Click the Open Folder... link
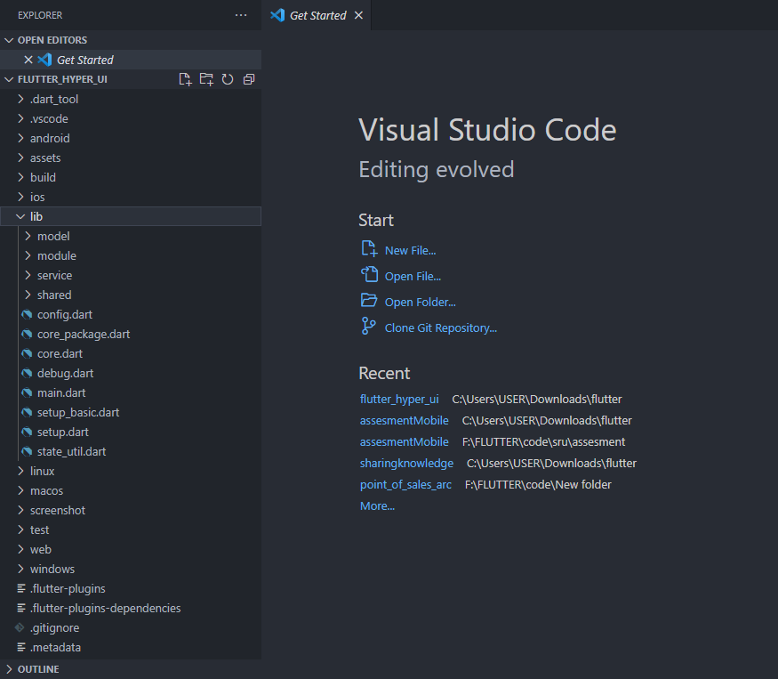Image resolution: width=778 pixels, height=679 pixels. 421,302
